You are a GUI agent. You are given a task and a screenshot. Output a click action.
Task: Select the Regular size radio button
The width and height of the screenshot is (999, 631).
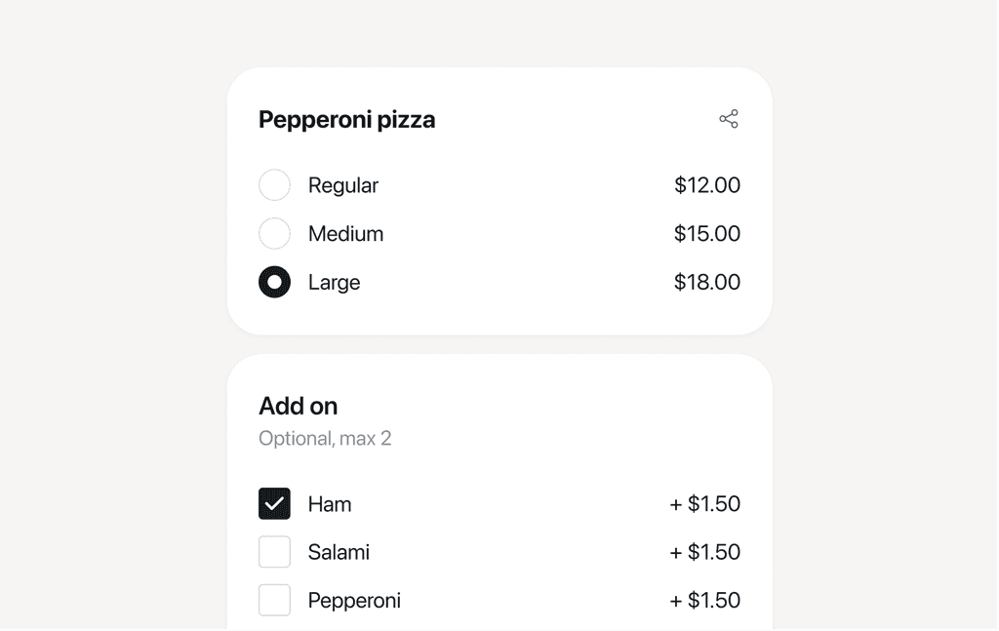click(x=274, y=184)
